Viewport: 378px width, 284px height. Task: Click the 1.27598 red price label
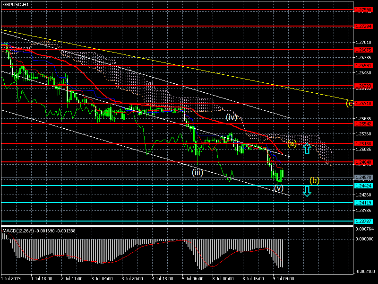tap(363, 10)
